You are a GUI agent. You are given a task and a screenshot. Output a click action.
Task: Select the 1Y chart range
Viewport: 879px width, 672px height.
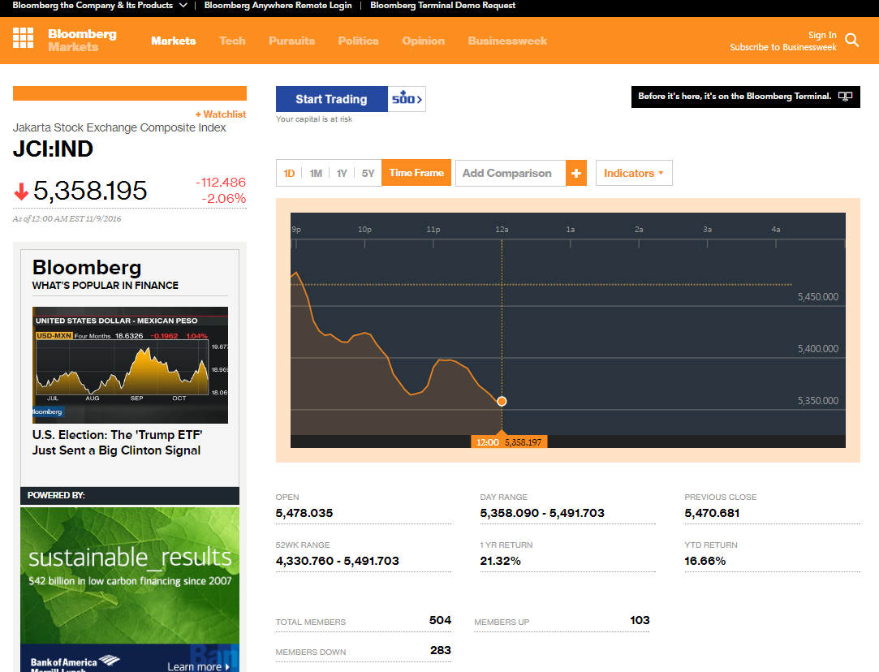pos(342,173)
